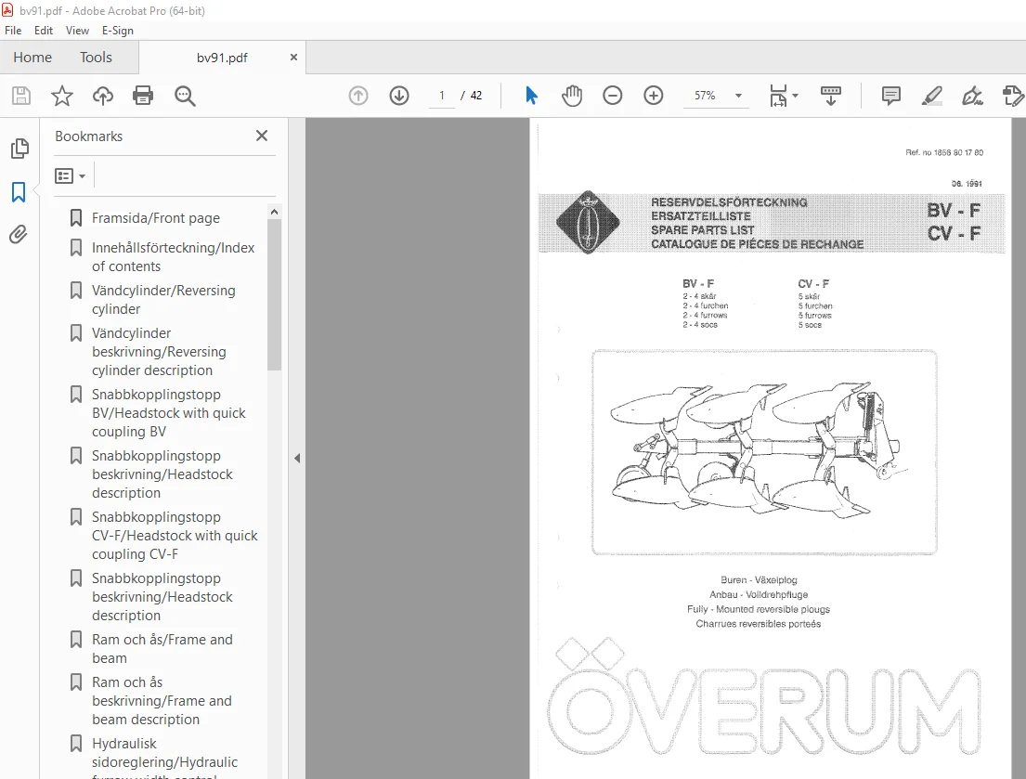
Task: Open the File menu
Action: tap(13, 30)
